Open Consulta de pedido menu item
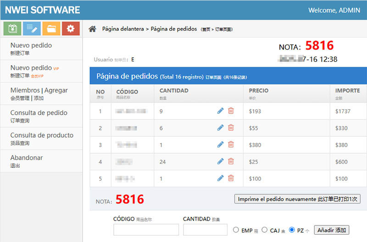The image size is (367, 242). pos(39,116)
